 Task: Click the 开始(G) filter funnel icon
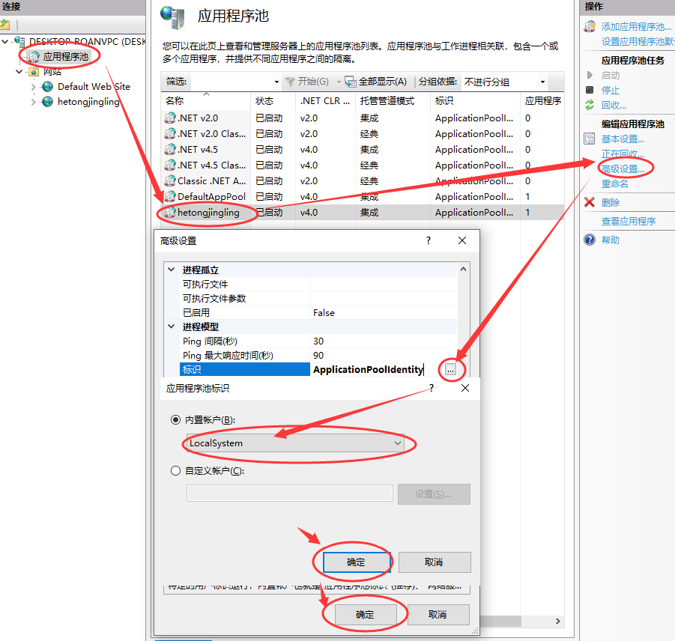[290, 82]
